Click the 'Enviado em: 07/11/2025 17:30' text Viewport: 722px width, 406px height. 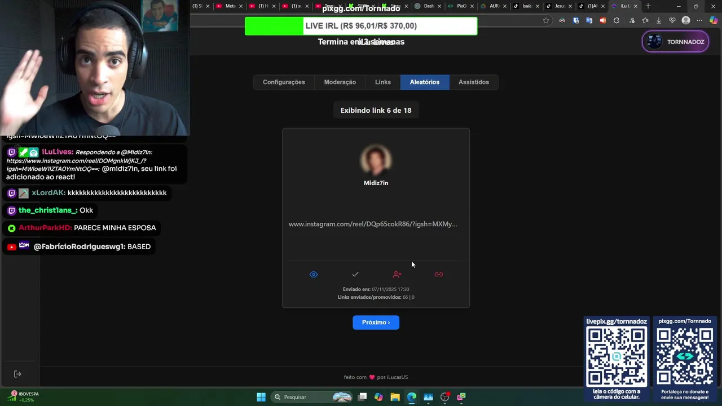(x=376, y=289)
